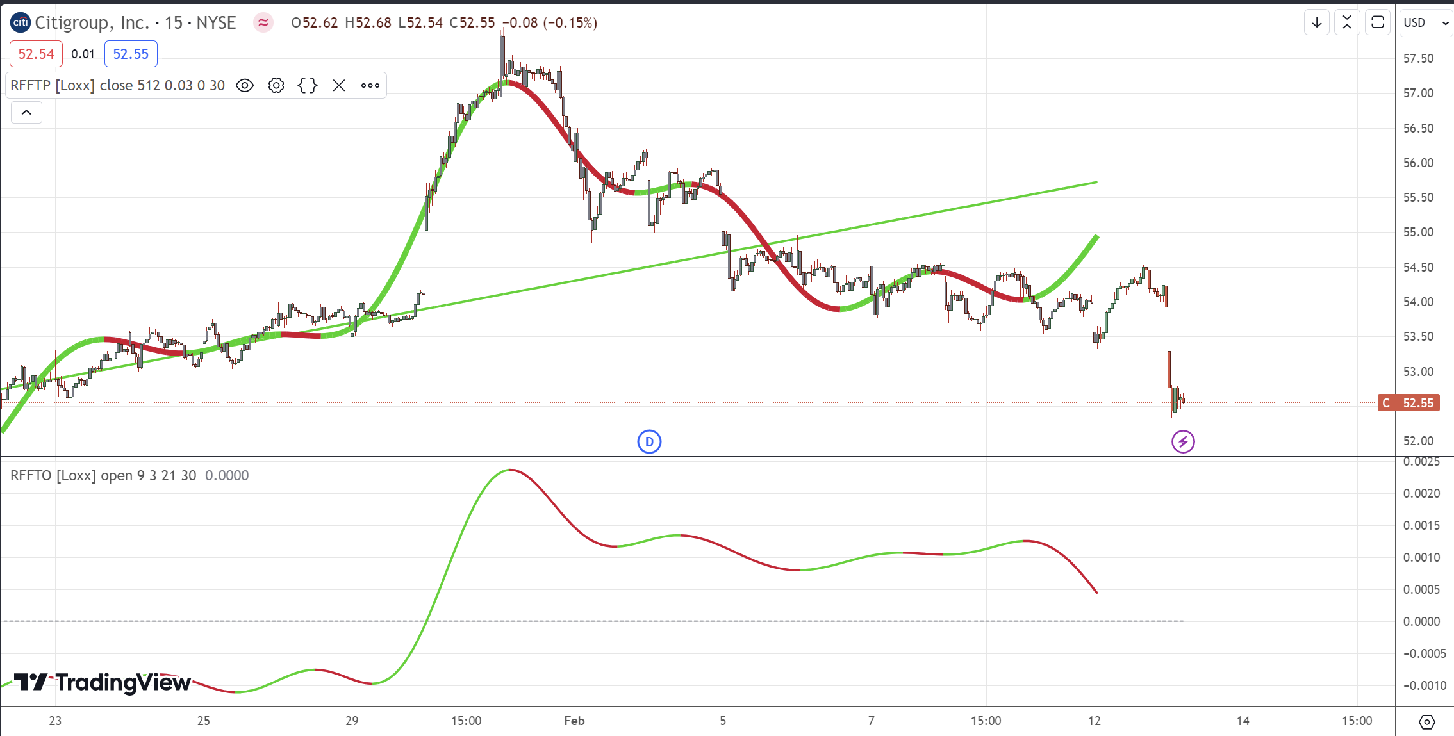The height and width of the screenshot is (736, 1454).
Task: Open the USD currency dropdown
Action: click(1426, 23)
